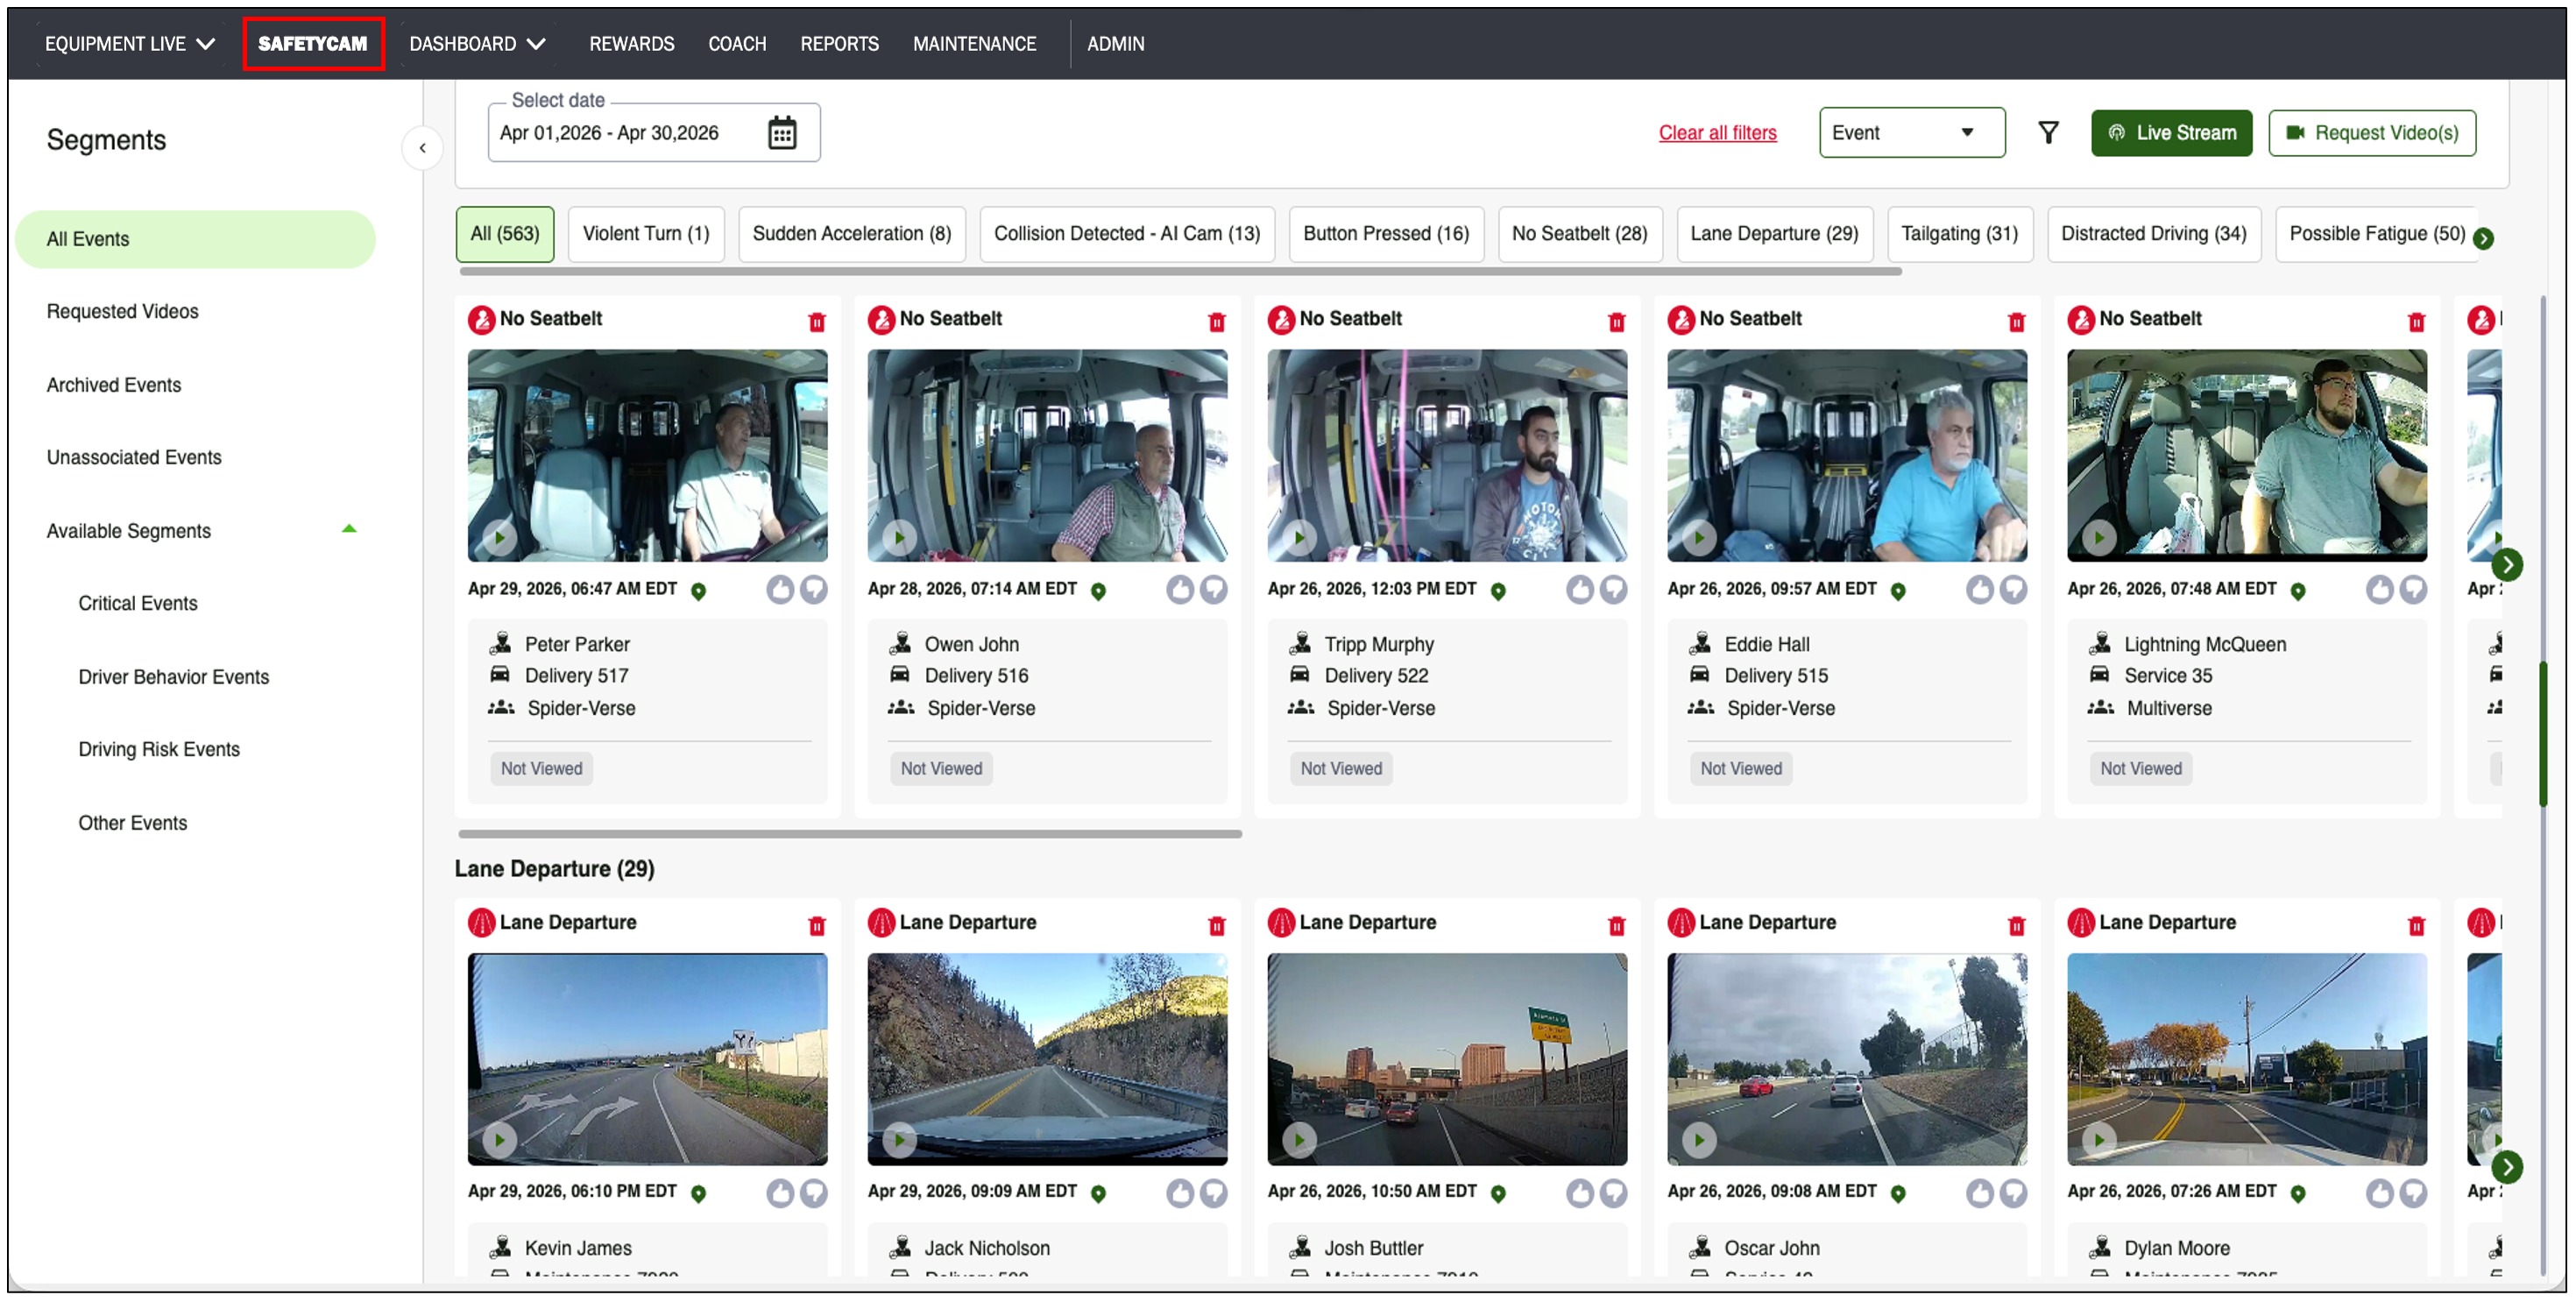Thumbs up Jack Nicholson's Lane Departure event

click(x=1180, y=1193)
